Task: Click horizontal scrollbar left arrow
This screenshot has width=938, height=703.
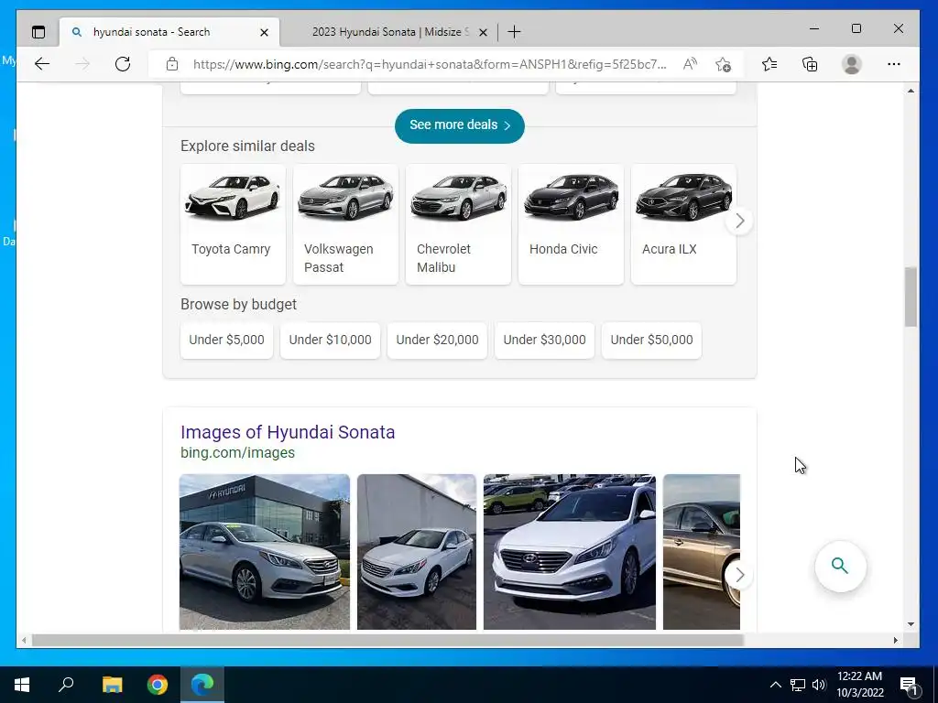Action: 23,640
